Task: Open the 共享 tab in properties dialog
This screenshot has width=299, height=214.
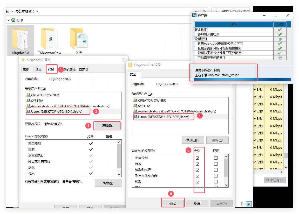Action: tap(38, 70)
